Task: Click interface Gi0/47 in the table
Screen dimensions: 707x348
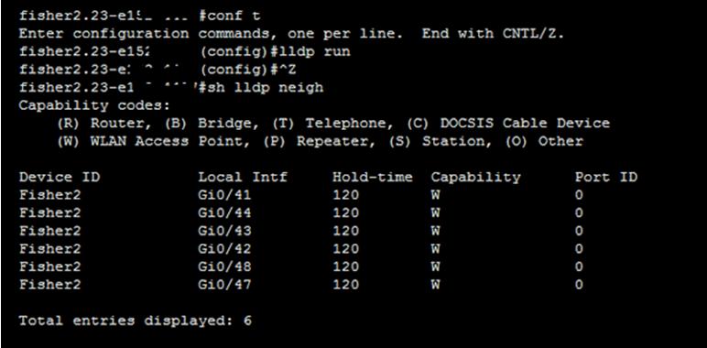Action: point(224,285)
